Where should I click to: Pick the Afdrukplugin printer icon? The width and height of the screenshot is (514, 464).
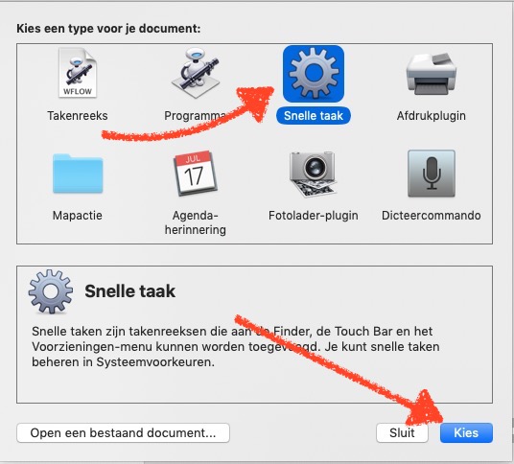[432, 74]
